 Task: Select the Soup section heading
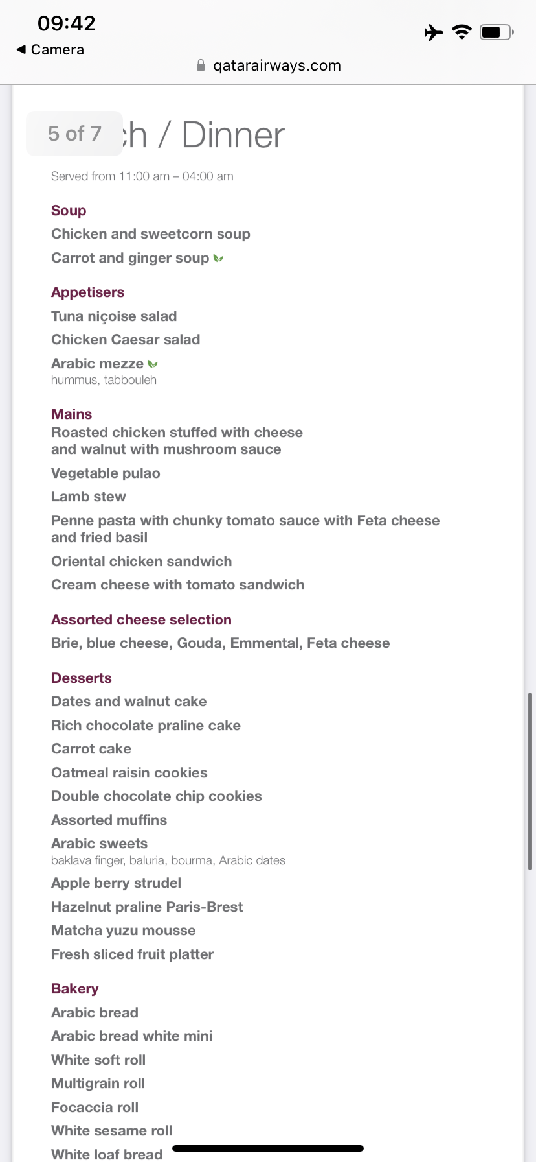(69, 211)
